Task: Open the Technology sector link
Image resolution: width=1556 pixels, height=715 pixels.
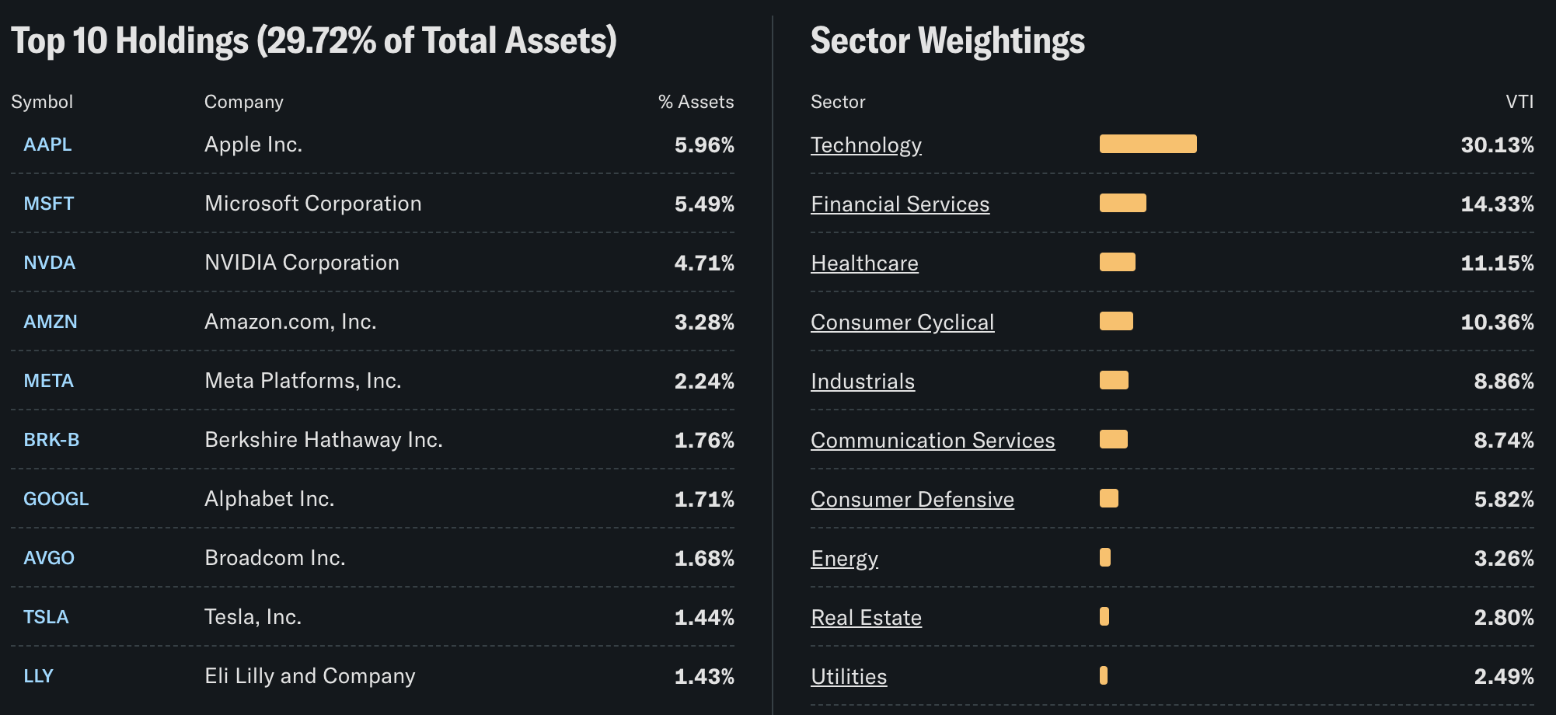Action: (x=866, y=145)
